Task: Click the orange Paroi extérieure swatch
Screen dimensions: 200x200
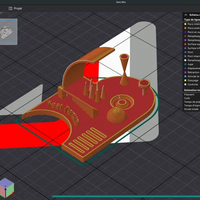Action: (185, 28)
